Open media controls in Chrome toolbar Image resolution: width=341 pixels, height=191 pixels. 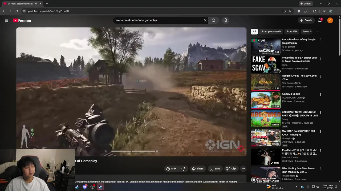click(x=324, y=11)
